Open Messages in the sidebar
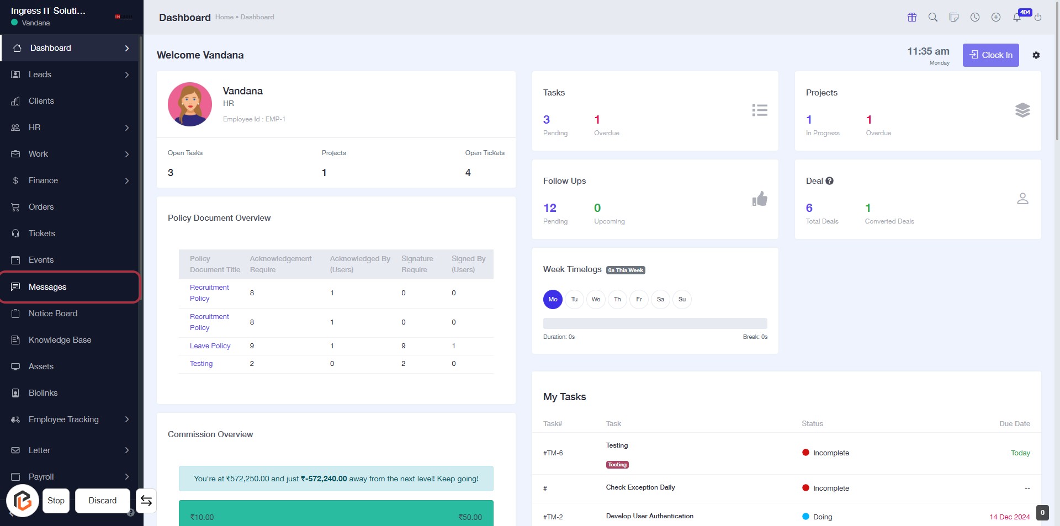 tap(47, 287)
